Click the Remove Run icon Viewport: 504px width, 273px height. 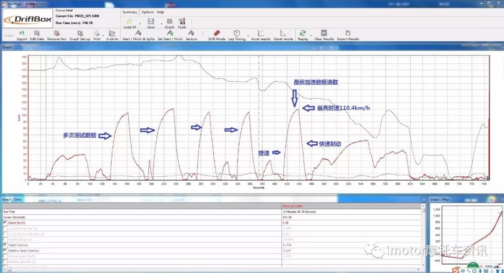click(57, 33)
